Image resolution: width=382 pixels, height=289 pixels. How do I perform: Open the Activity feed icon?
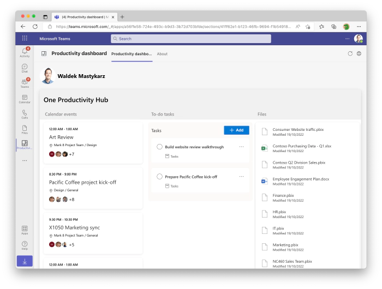(x=25, y=52)
